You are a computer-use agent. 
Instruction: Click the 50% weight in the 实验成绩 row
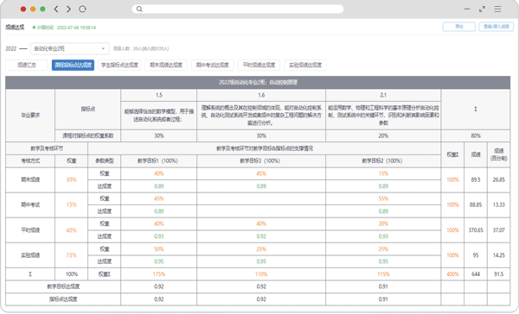pos(159,249)
